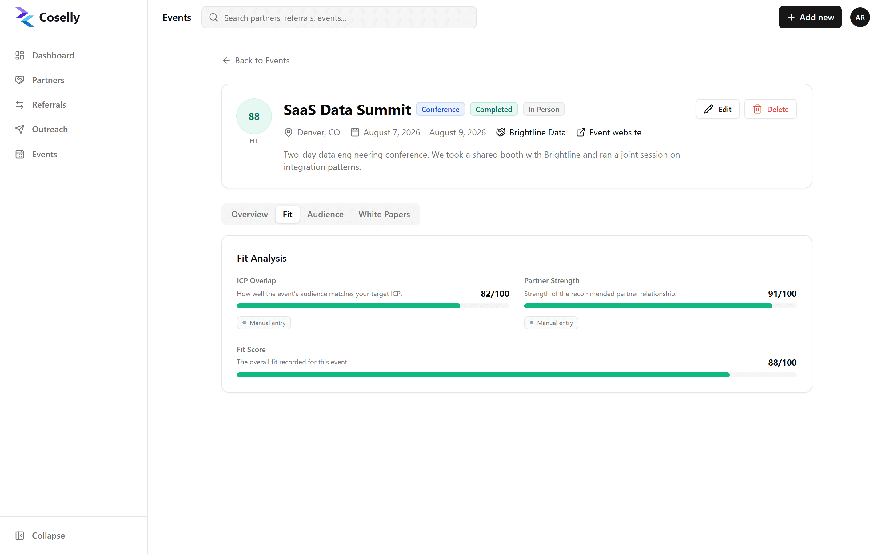Viewport: 886px width, 554px height.
Task: Click the Add new button
Action: pyautogui.click(x=810, y=17)
